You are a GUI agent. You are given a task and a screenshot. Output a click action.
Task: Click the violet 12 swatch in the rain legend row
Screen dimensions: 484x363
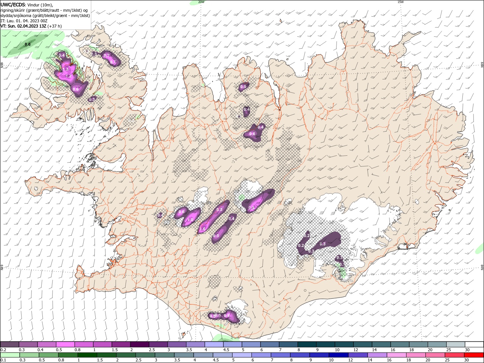[357, 355]
